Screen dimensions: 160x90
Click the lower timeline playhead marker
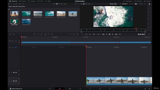click(86, 46)
